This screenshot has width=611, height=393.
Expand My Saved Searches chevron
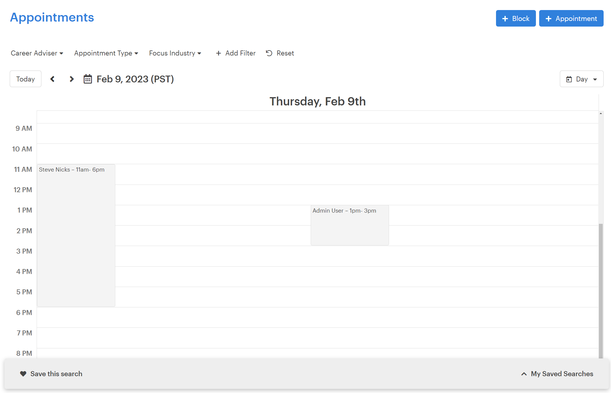524,374
